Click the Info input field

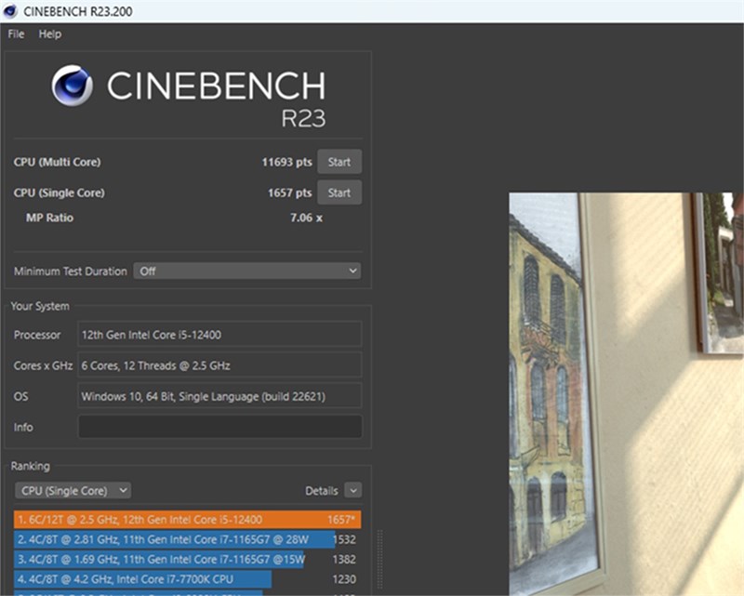click(219, 427)
